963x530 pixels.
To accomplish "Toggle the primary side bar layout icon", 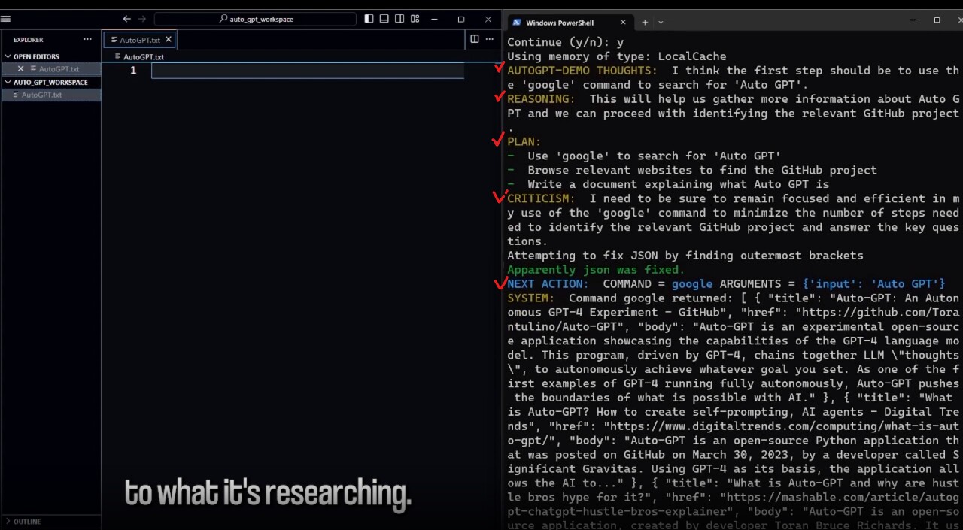I will coord(369,19).
